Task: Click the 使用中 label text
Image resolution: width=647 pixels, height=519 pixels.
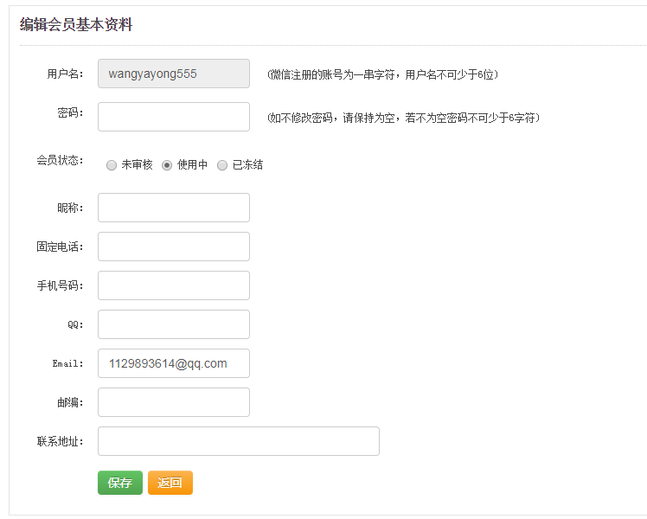Action: coord(192,164)
